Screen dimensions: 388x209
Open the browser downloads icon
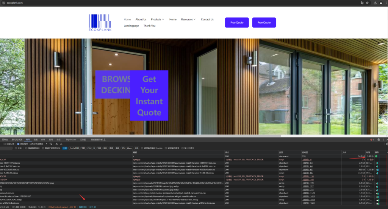[x=375, y=3]
